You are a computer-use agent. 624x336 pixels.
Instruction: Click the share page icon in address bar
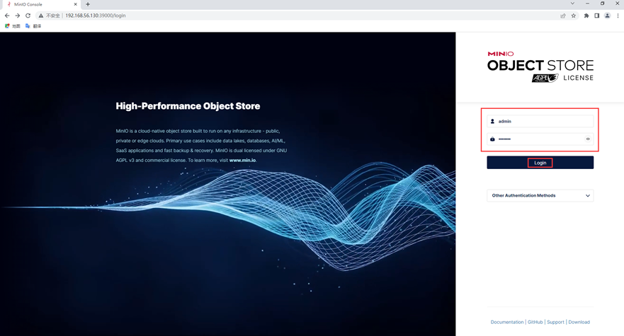click(562, 16)
